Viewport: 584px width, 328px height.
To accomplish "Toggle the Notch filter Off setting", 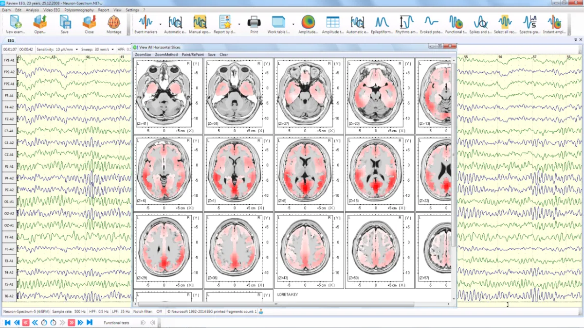I will coord(159,311).
